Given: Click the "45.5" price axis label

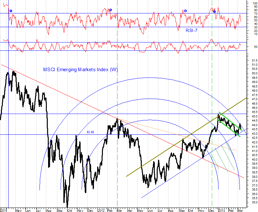Looking at the screenshot, I should coord(254,112).
